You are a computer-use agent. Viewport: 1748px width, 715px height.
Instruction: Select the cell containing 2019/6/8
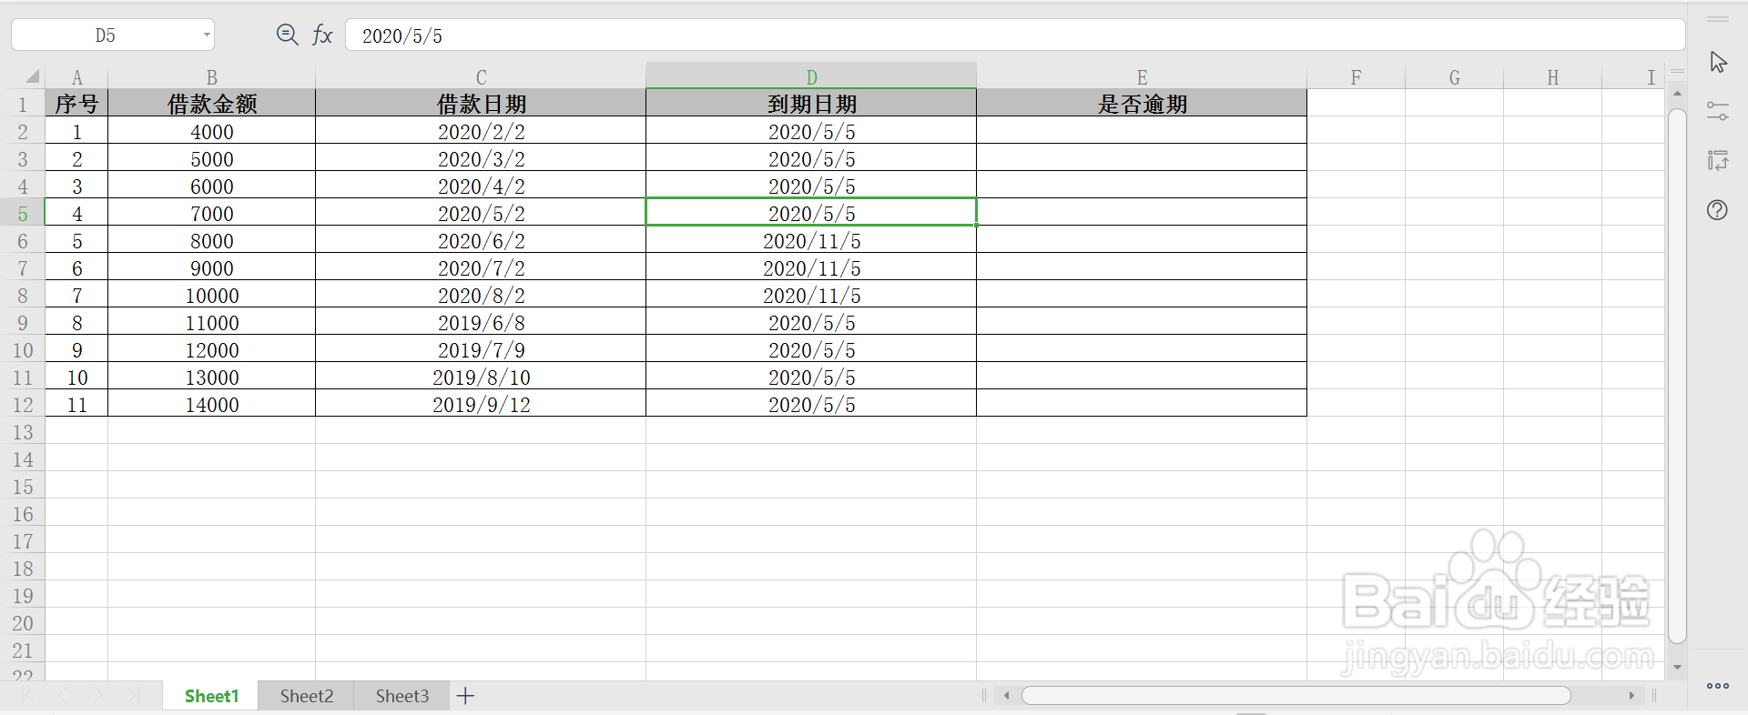click(481, 321)
